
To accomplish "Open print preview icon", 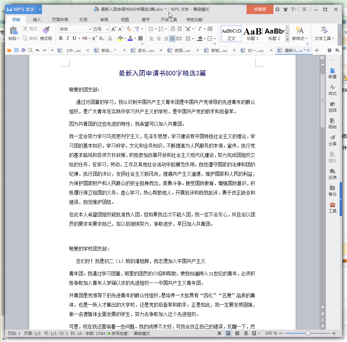I will click(30, 50).
